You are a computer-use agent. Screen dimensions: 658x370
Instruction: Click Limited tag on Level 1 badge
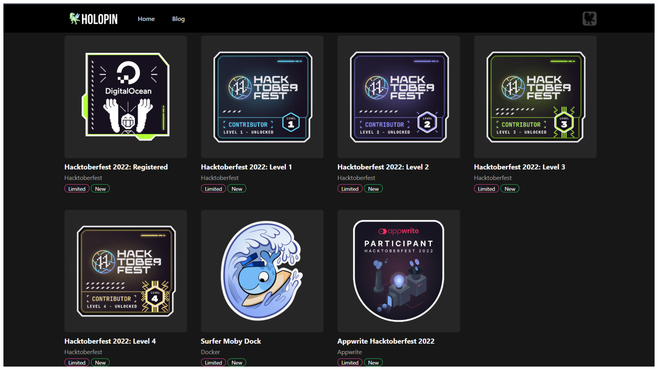(x=213, y=189)
